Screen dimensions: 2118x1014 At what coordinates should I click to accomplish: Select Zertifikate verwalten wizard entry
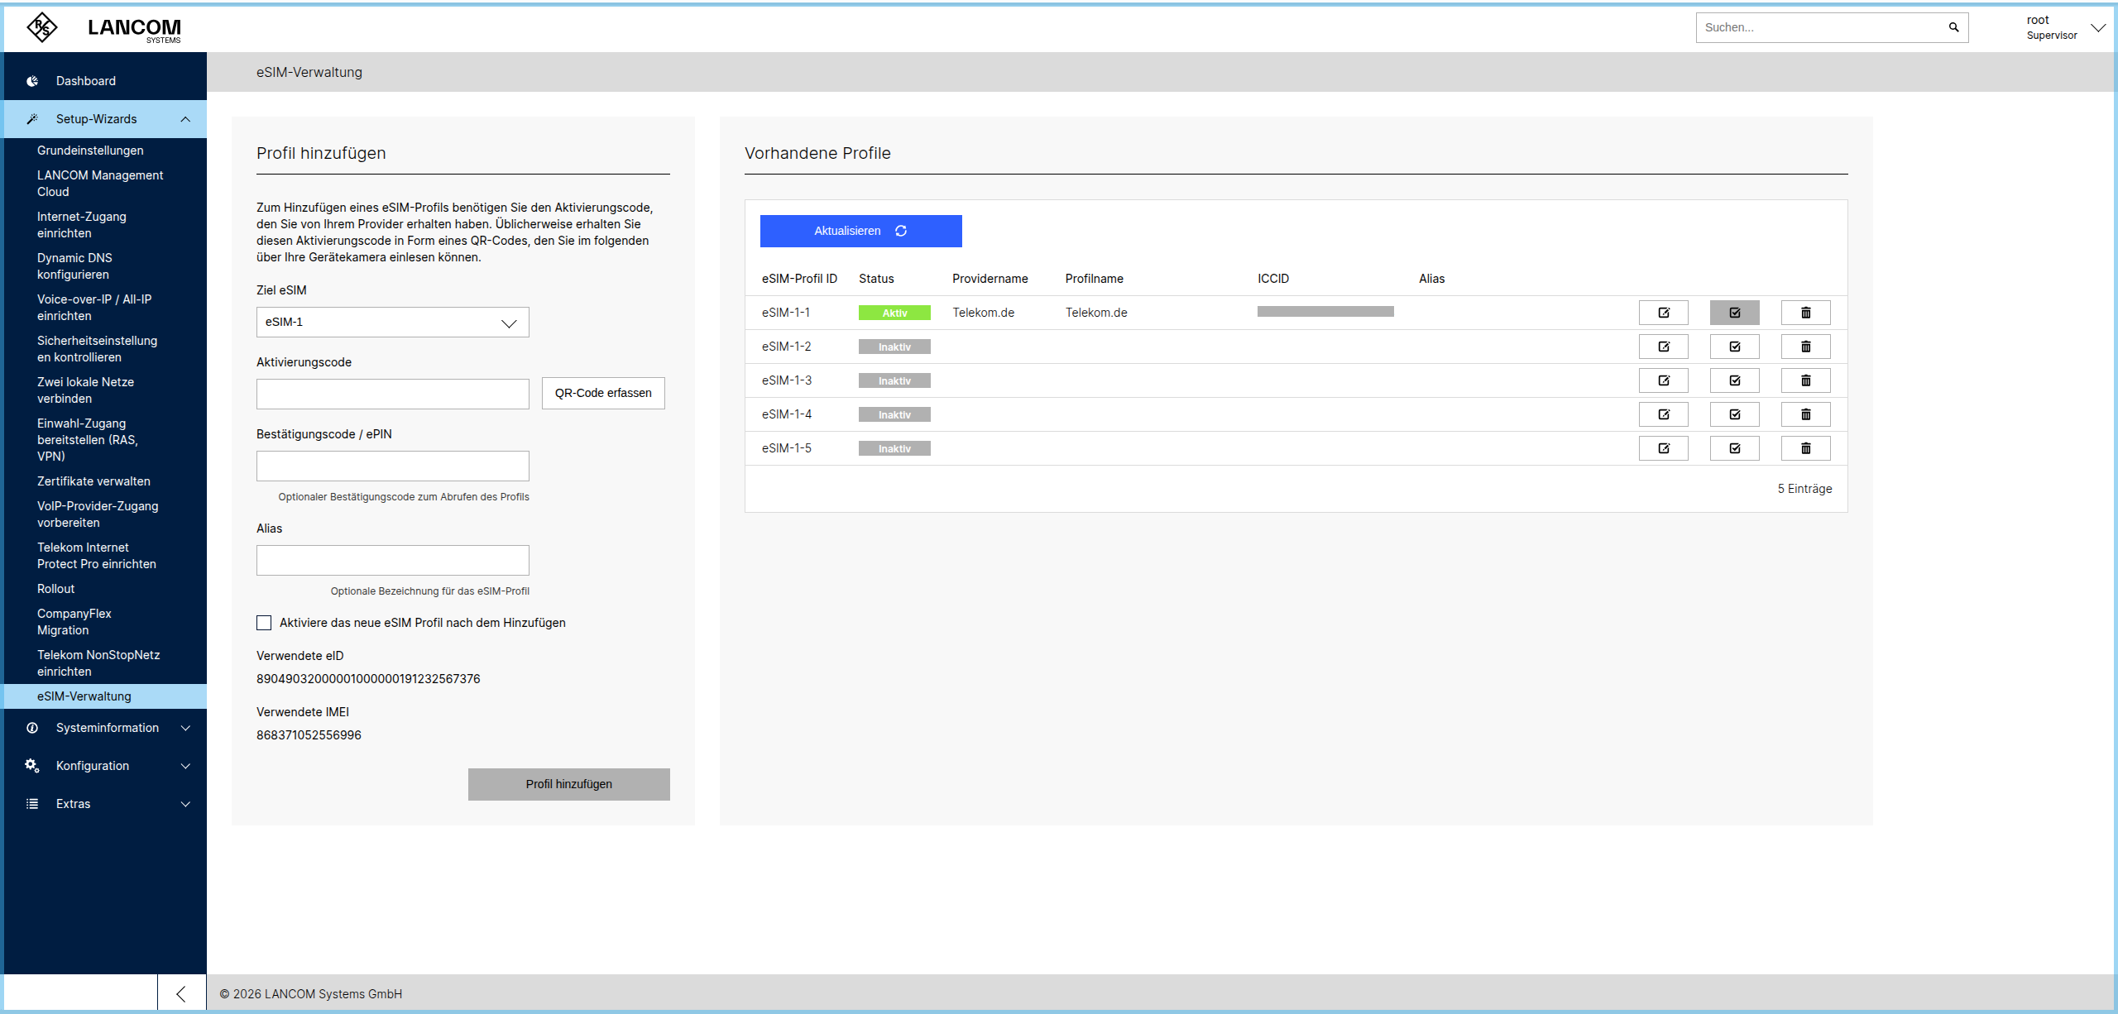93,481
